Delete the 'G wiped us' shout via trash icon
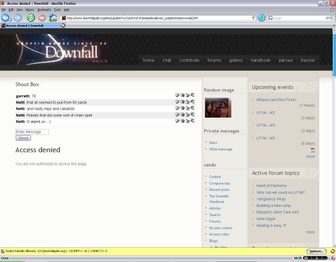The image size is (336, 262). (x=182, y=121)
